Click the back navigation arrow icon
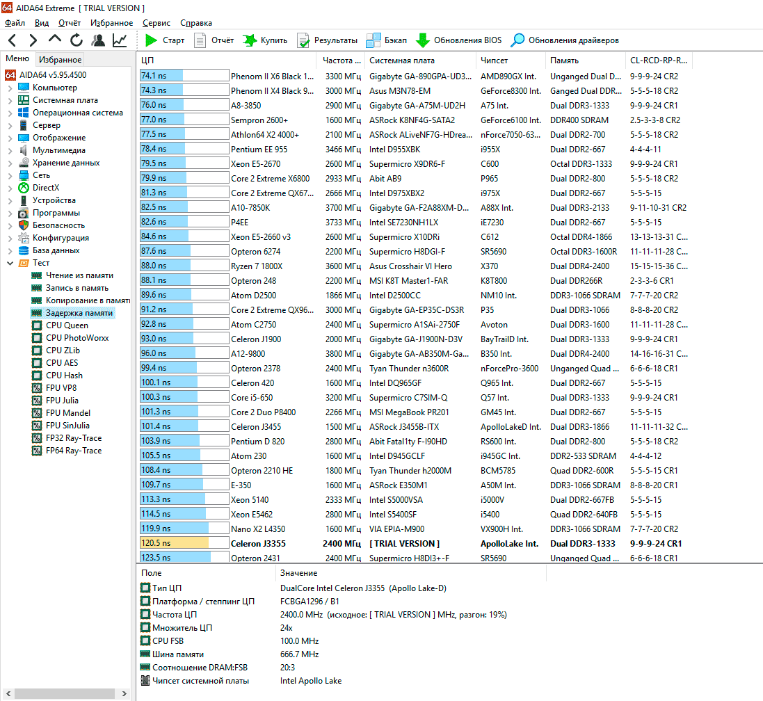Screen dimensions: 763x701 coord(13,40)
